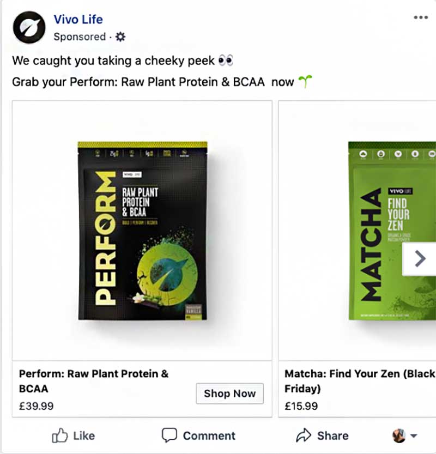This screenshot has width=436, height=454.
Task: Click the Sponsored label
Action: pyautogui.click(x=80, y=37)
